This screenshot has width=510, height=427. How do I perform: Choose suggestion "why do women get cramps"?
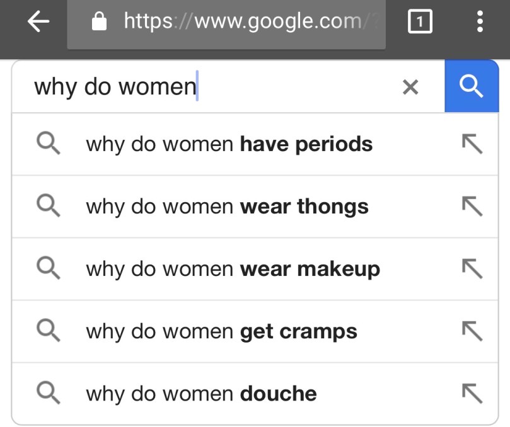pyautogui.click(x=221, y=331)
